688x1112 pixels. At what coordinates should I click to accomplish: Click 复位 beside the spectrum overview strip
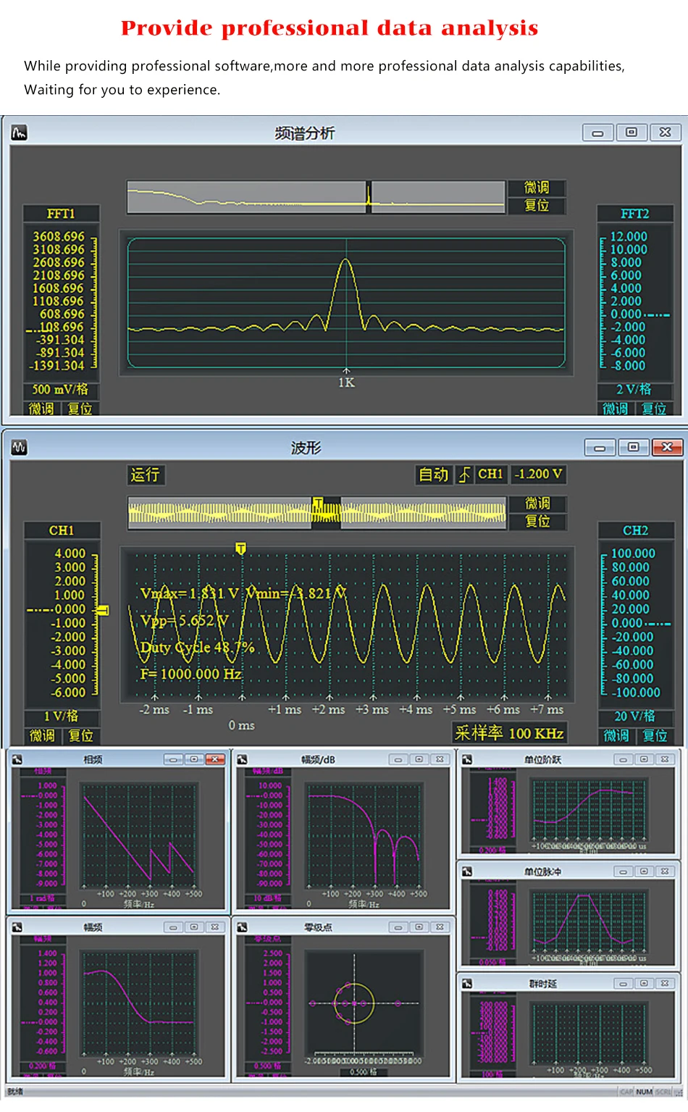click(x=537, y=206)
